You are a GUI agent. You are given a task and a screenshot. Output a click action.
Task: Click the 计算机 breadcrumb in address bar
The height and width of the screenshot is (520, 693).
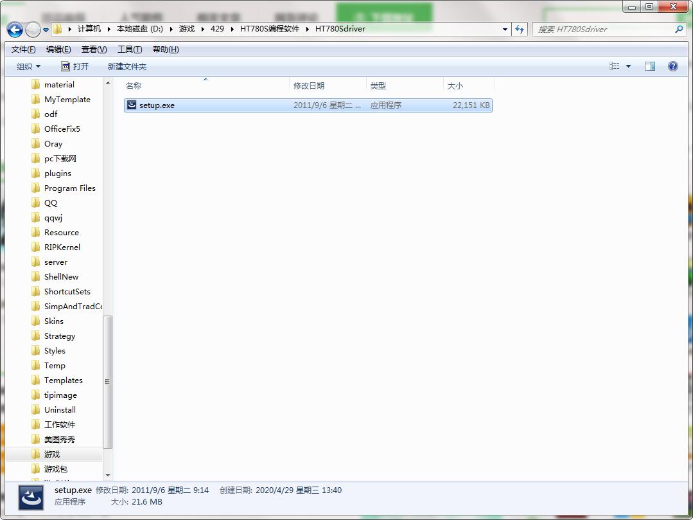tap(89, 29)
